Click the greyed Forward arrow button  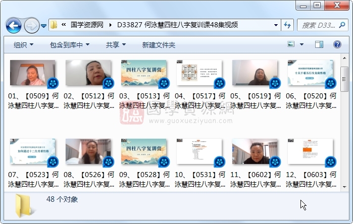(31, 25)
